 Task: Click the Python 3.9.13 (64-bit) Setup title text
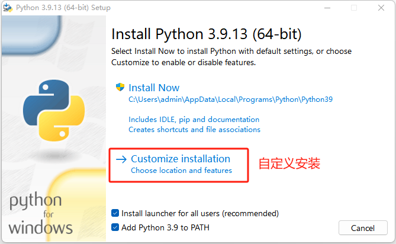pos(65,8)
